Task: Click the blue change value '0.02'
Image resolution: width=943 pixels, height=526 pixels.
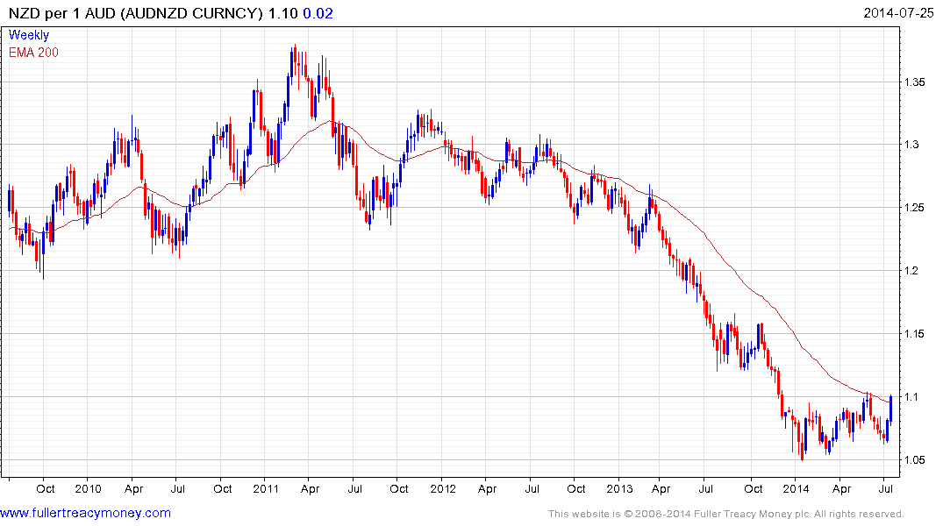Action: (x=318, y=13)
